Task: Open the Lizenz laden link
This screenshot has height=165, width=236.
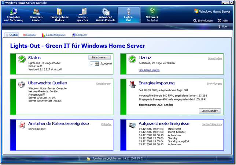Action: (x=215, y=58)
